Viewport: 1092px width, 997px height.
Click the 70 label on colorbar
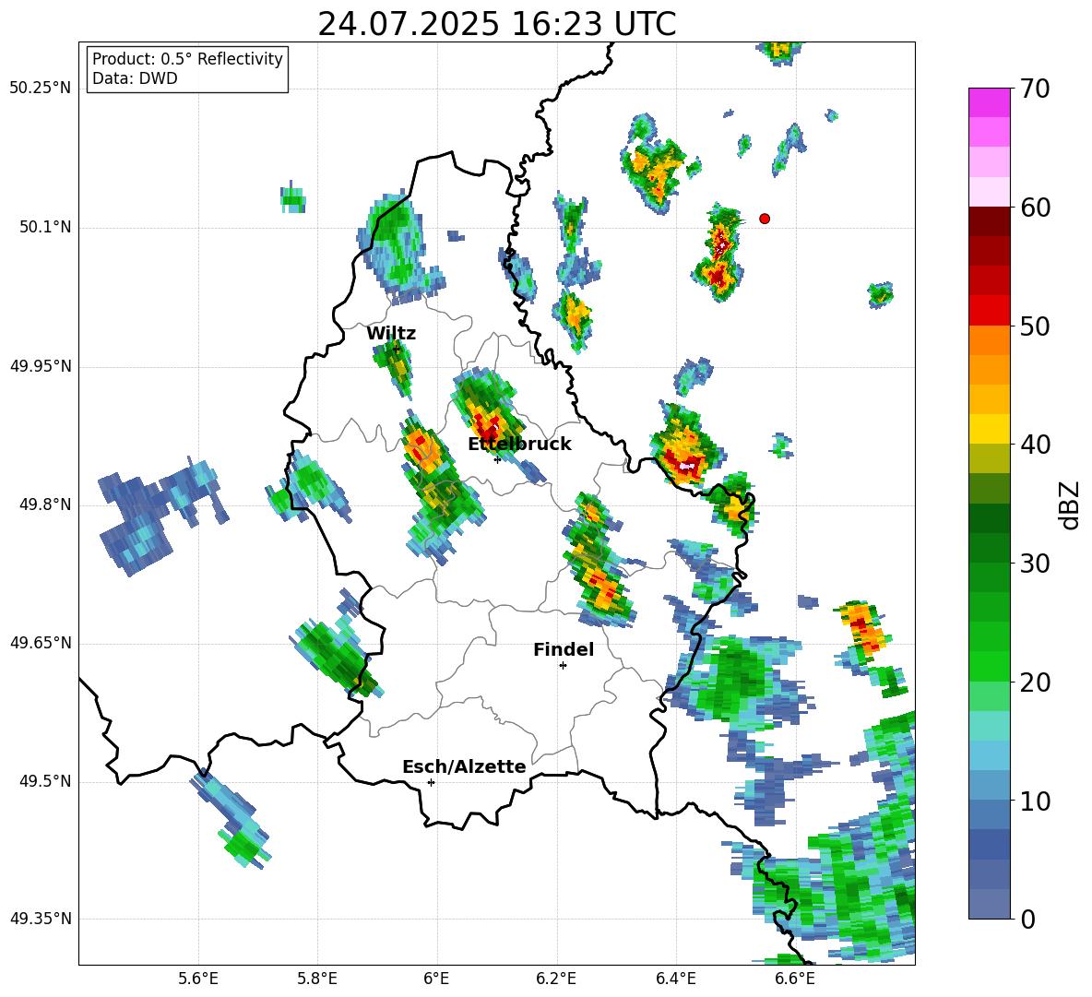pos(1035,89)
